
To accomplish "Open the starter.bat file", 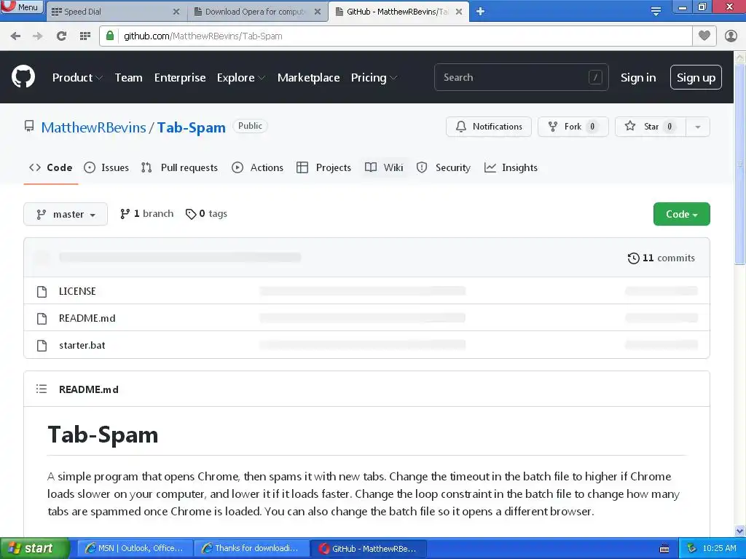I will (82, 345).
